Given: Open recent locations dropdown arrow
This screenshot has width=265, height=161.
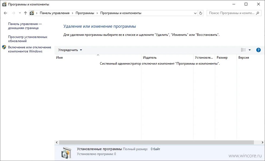Looking at the screenshot, I should pyautogui.click(x=20, y=13).
